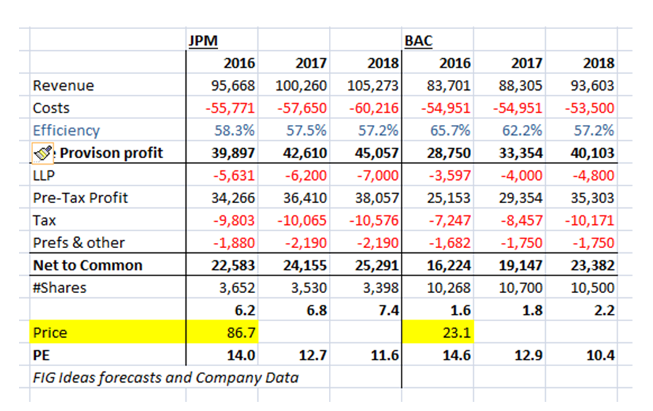653x411 pixels.
Task: Select LLP value -3,597
Action: pos(450,175)
